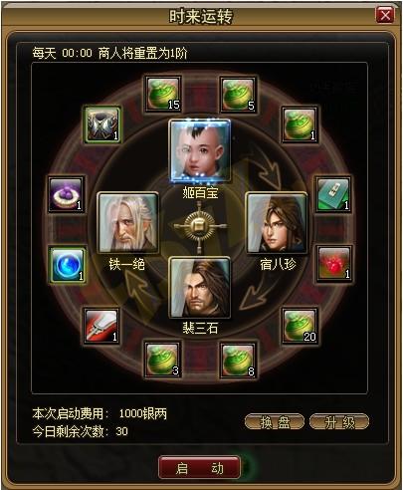This screenshot has width=403, height=490.
Task: Select the red gem reward icon
Action: pos(333,264)
